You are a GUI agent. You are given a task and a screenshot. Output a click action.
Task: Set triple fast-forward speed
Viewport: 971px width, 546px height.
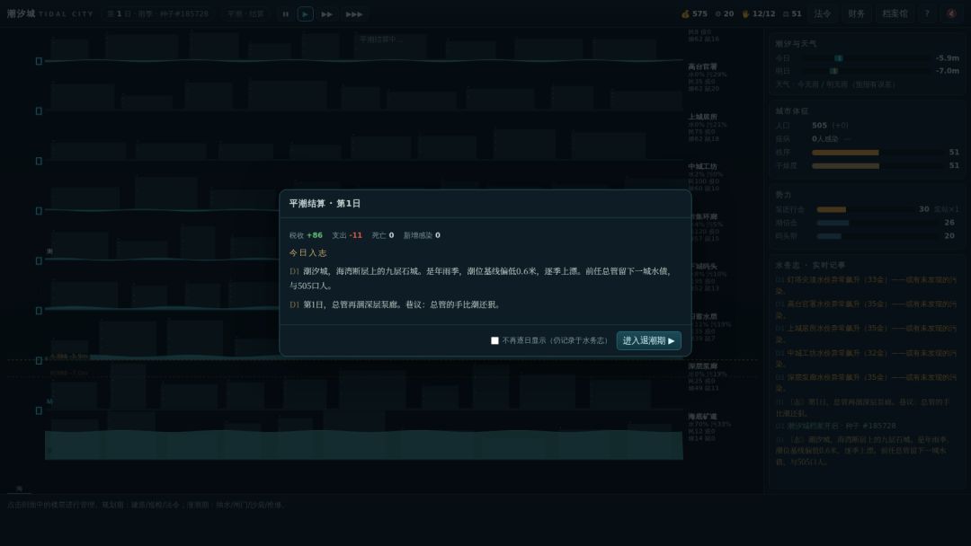coord(353,13)
